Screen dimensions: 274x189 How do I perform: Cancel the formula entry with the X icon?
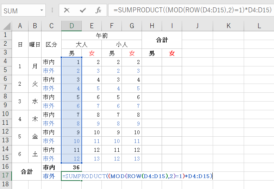pyautogui.click(x=67, y=10)
